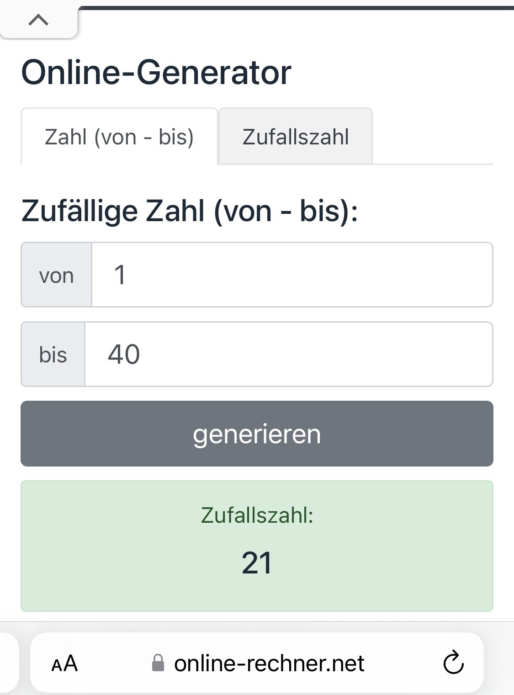Tap the dark loading bar at top

click(296, 8)
